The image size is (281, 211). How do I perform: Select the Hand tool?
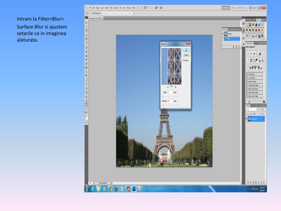pyautogui.click(x=86, y=105)
